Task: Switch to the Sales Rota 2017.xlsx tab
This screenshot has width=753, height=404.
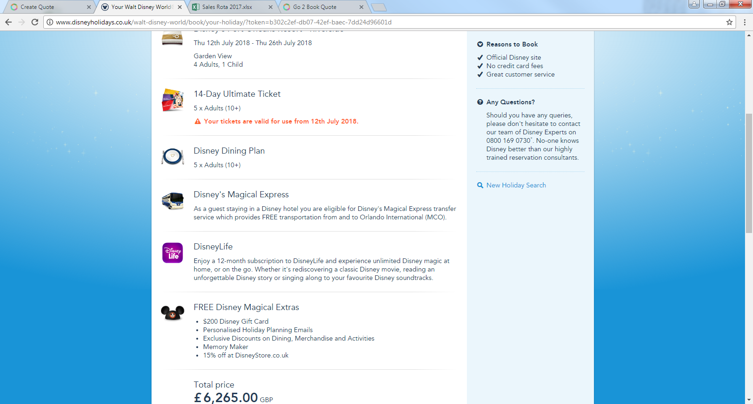Action: click(231, 7)
